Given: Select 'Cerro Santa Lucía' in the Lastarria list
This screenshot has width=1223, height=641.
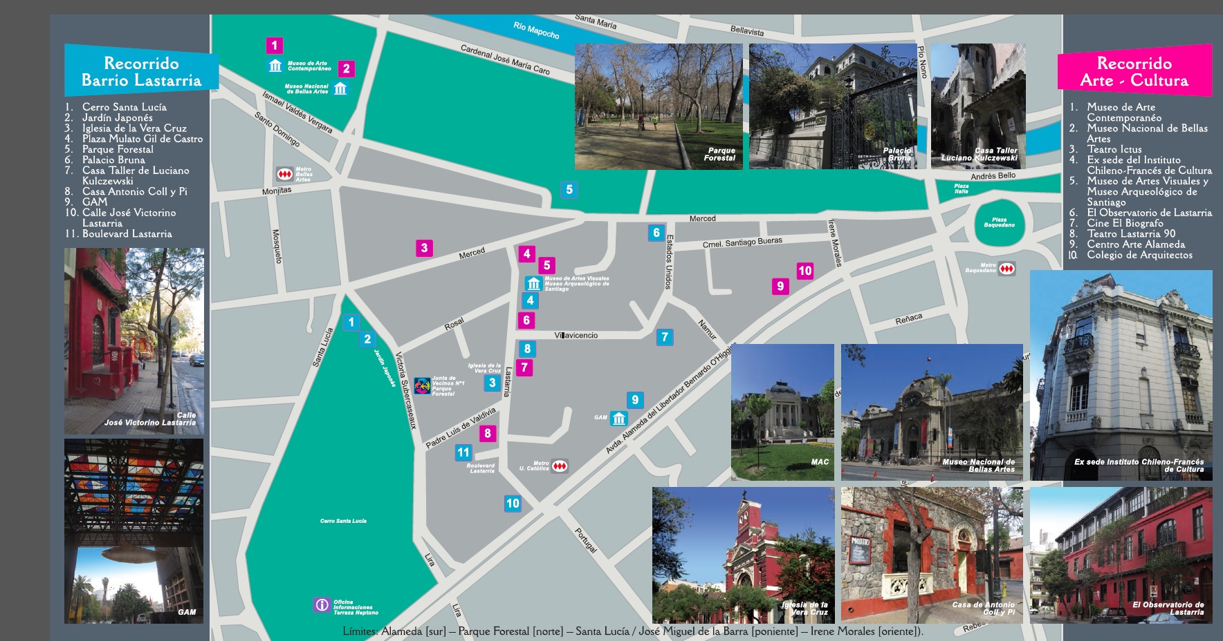Looking at the screenshot, I should click(125, 107).
